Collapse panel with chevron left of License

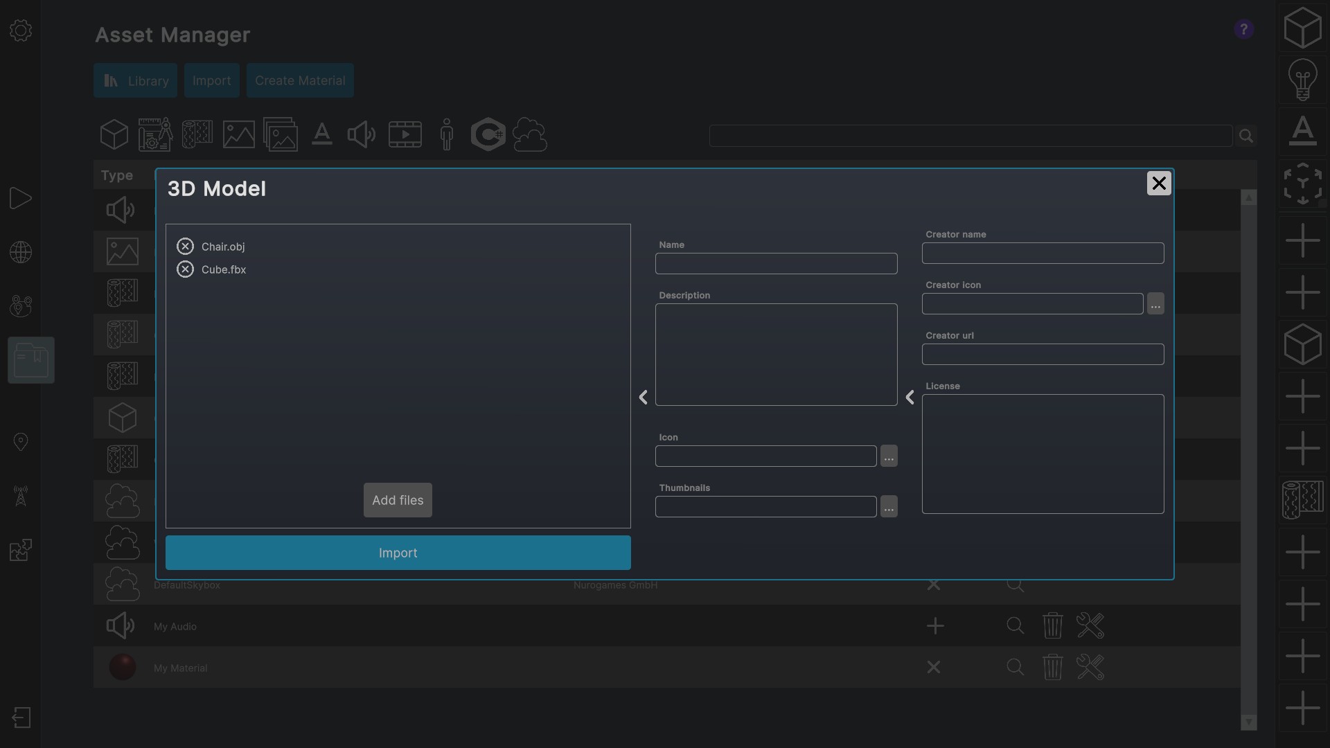pos(910,397)
